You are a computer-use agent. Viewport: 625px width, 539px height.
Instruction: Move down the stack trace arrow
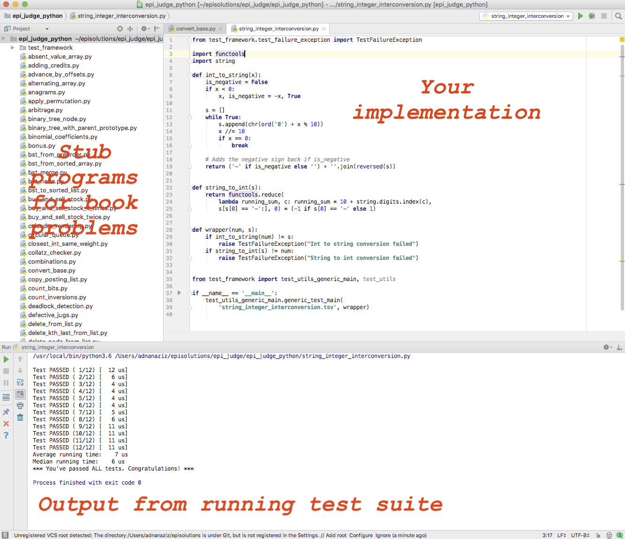(20, 371)
